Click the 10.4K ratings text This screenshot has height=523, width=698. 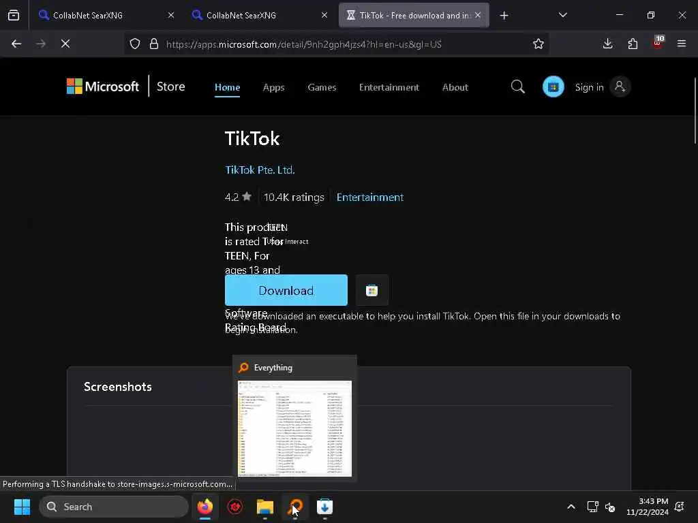(x=294, y=197)
